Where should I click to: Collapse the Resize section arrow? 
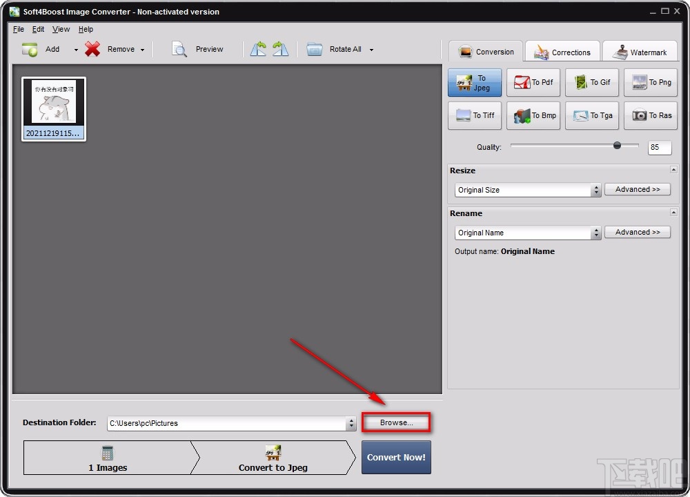[673, 170]
